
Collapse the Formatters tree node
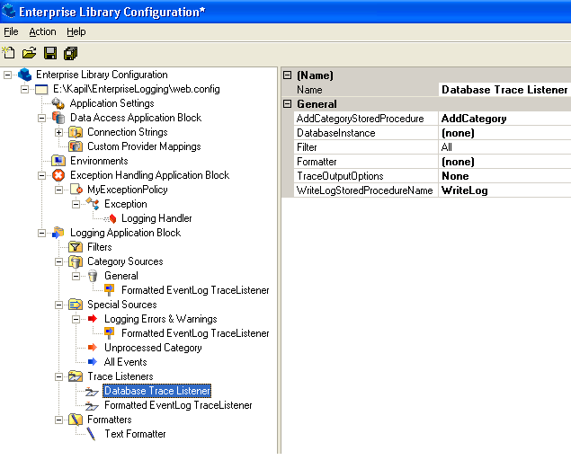tap(58, 420)
